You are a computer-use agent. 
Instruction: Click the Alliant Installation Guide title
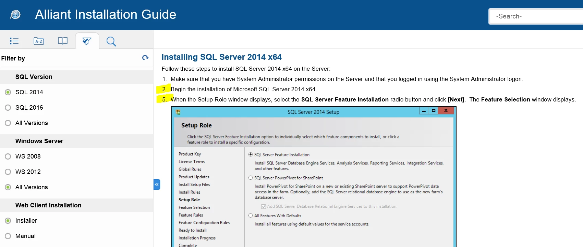(x=106, y=14)
